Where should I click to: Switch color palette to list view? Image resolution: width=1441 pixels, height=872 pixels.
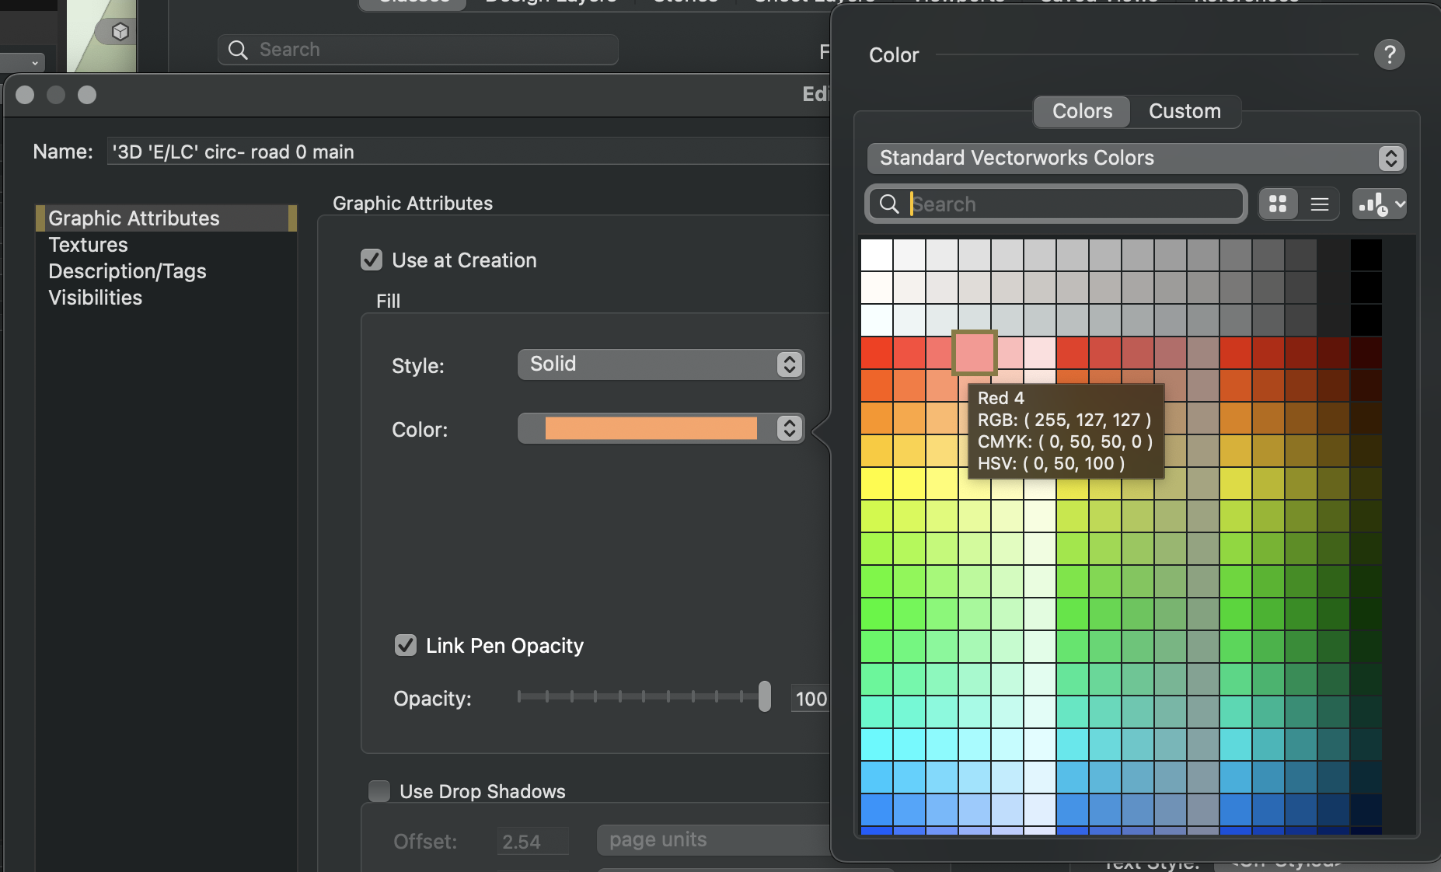pyautogui.click(x=1319, y=204)
